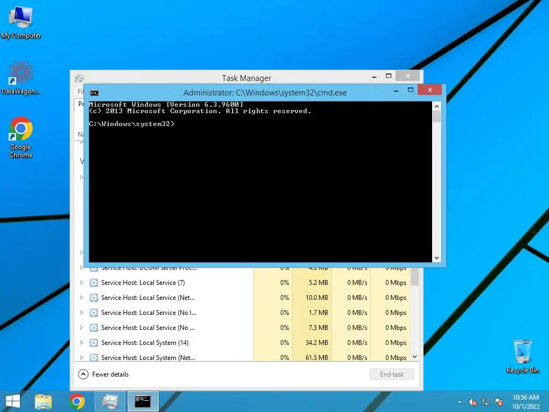Click gear icon of Local Service (No I...
Viewport: 549px width, 412px height.
coord(93,313)
